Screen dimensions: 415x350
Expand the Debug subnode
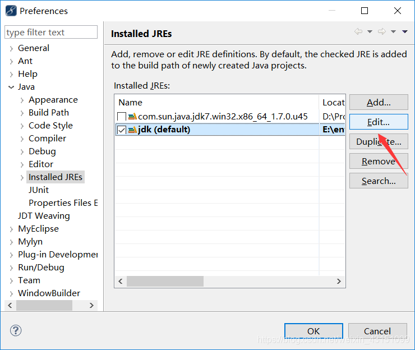22,151
